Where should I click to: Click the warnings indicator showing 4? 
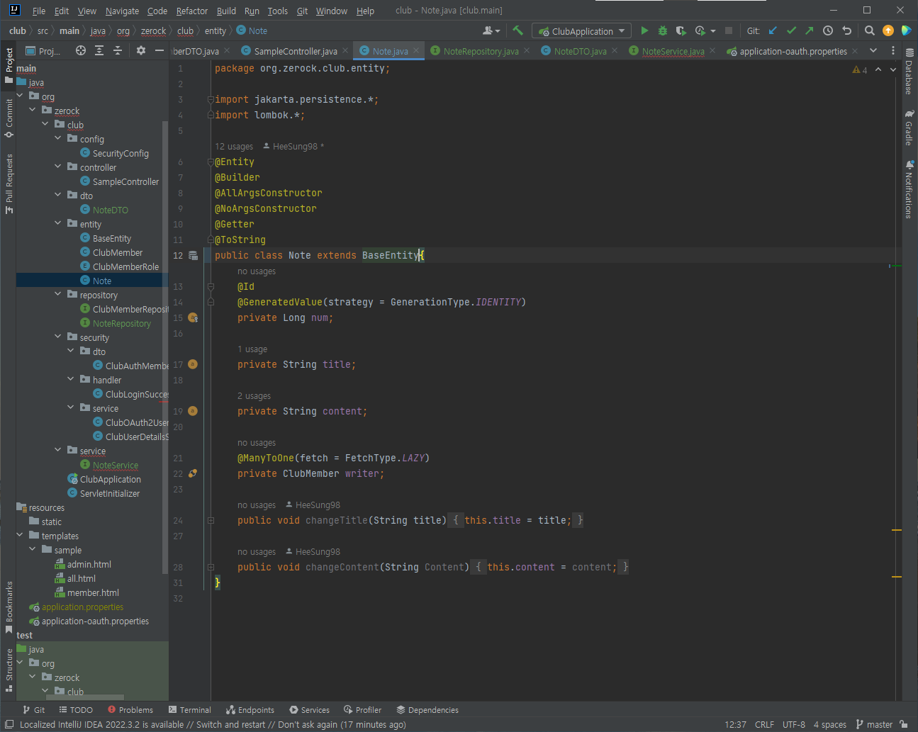click(x=859, y=69)
